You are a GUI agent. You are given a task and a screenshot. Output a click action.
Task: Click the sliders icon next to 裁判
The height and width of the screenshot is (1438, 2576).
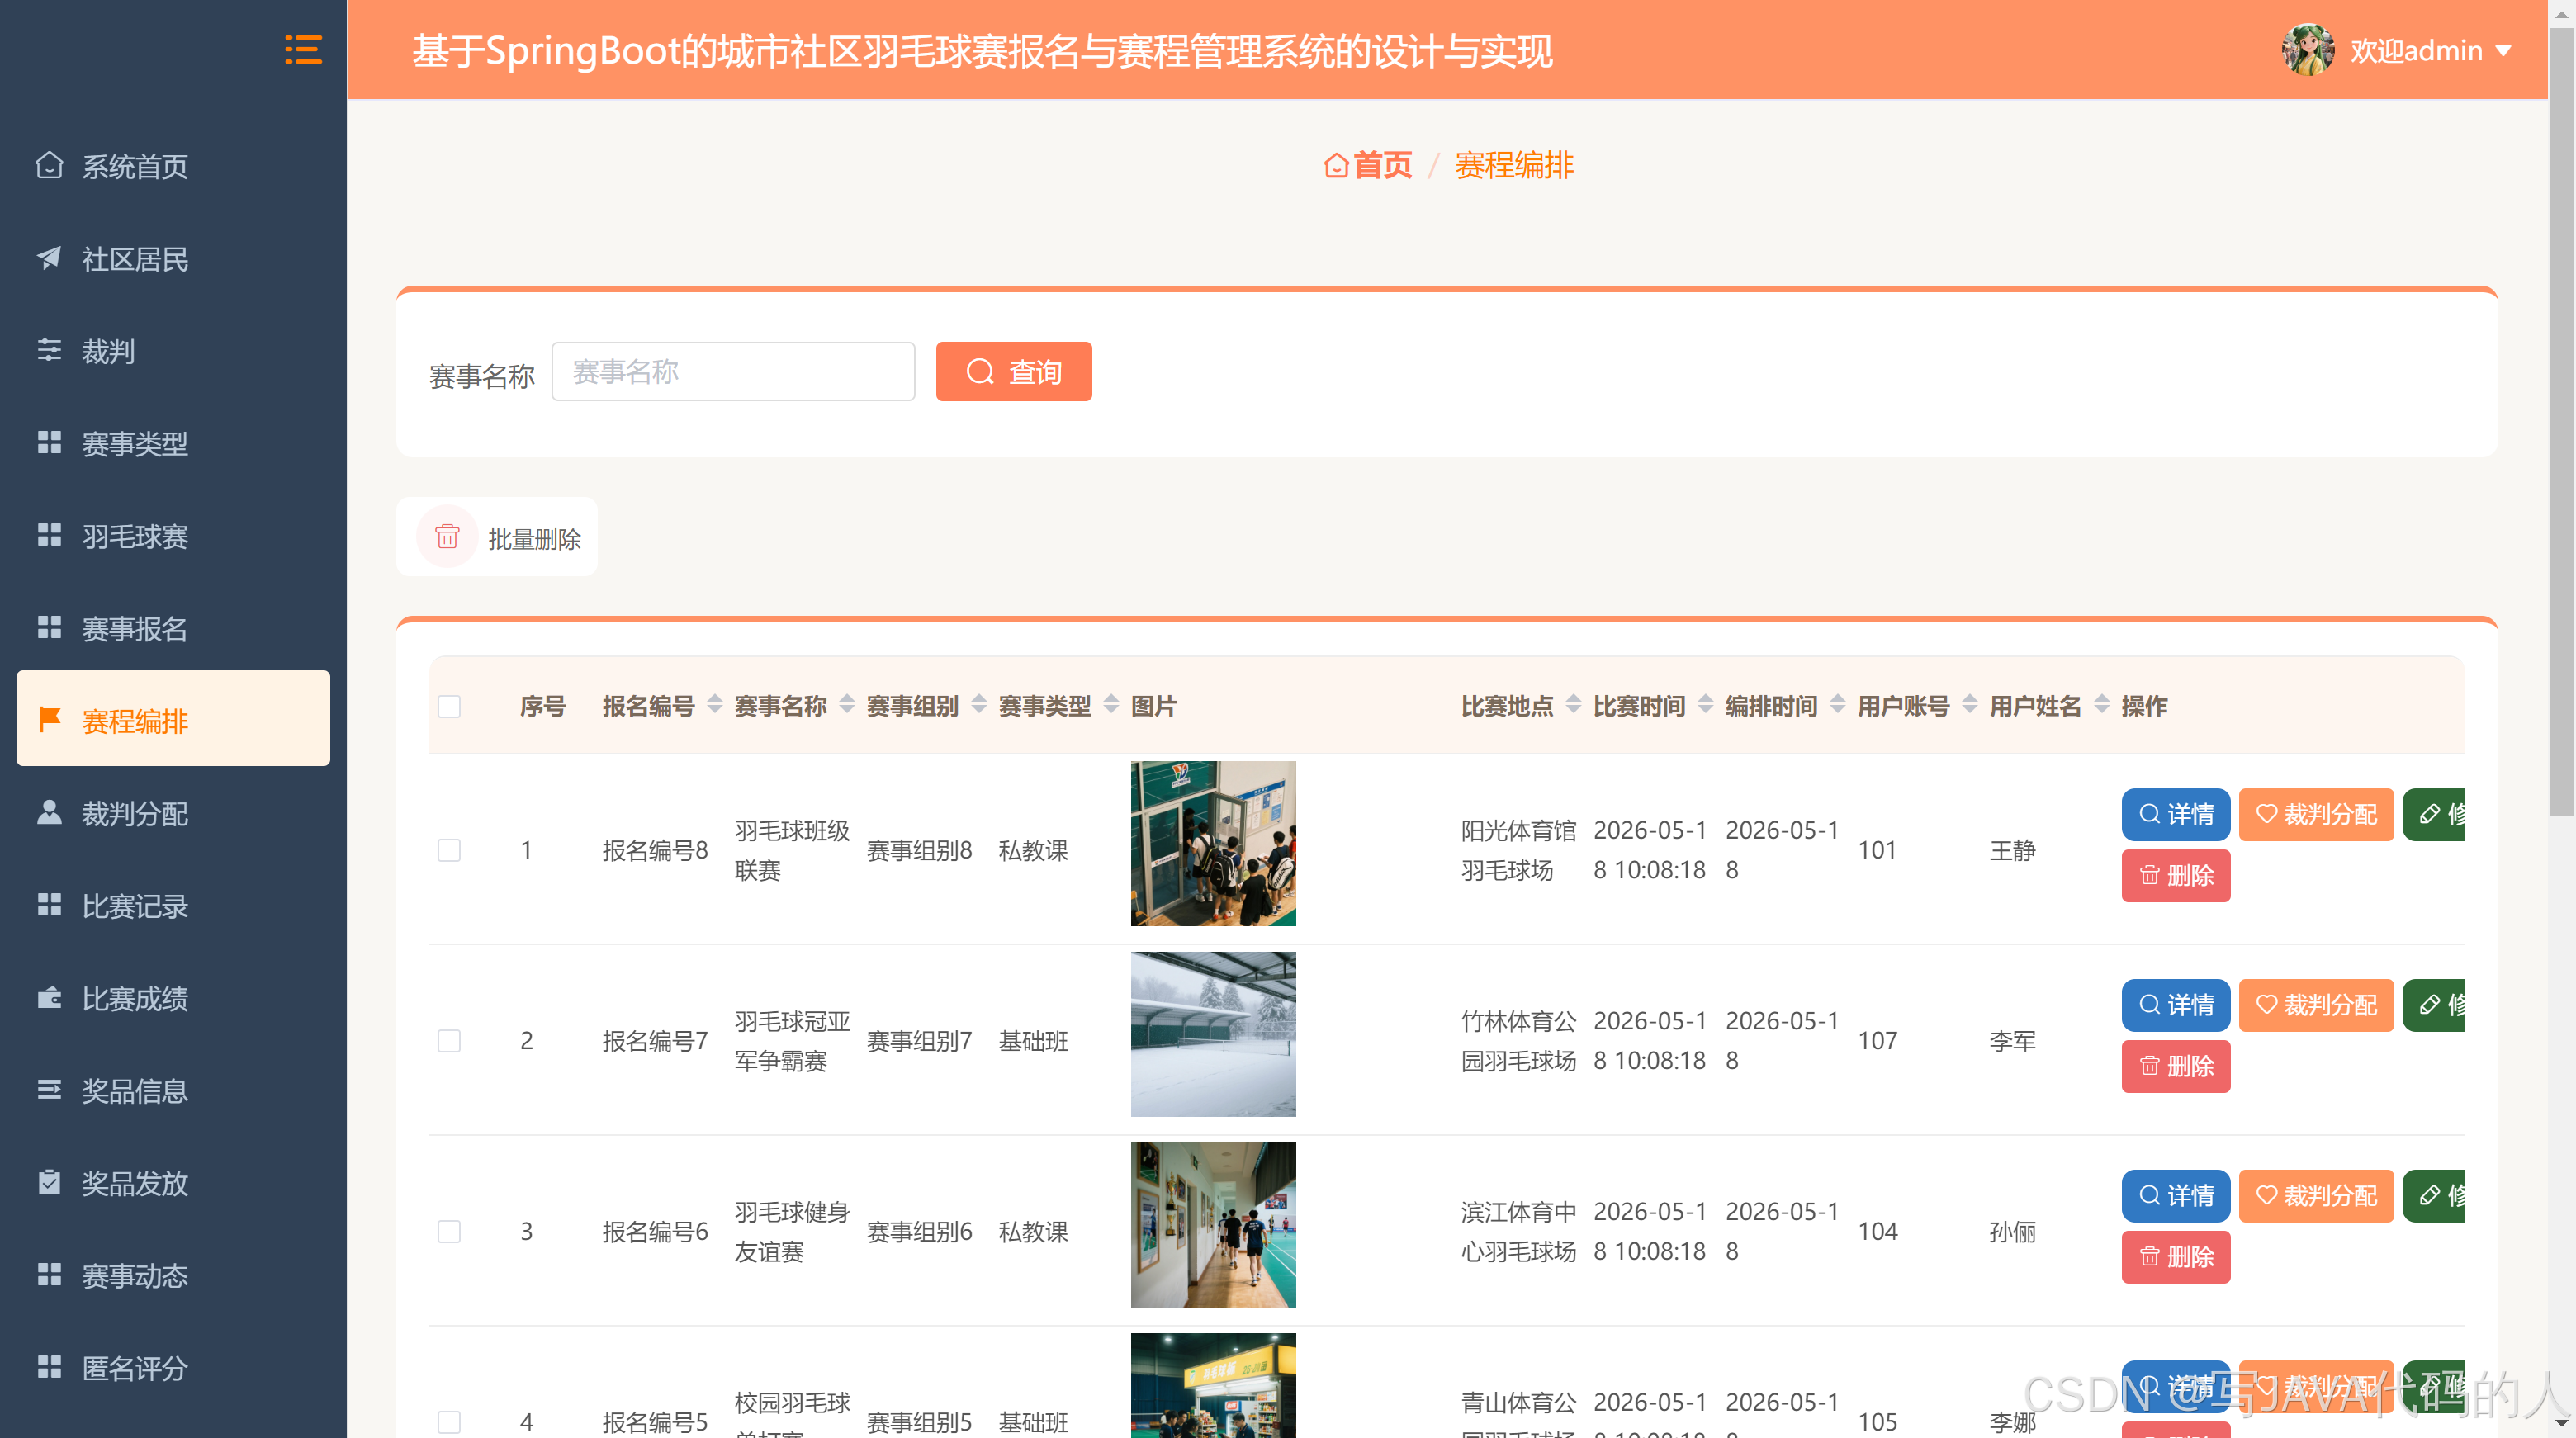tap(49, 350)
